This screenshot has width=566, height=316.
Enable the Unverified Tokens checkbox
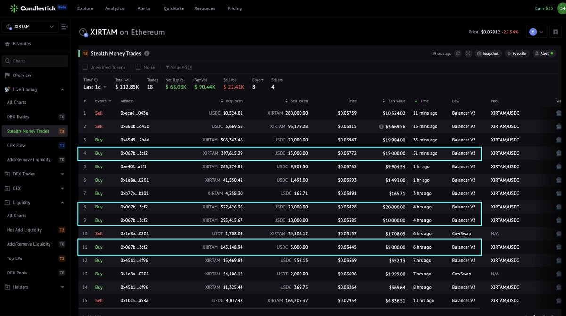[x=85, y=67]
